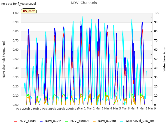168x126 pixels.
Task: Click the Mar 6 date tick label
Action: [x=126, y=108]
